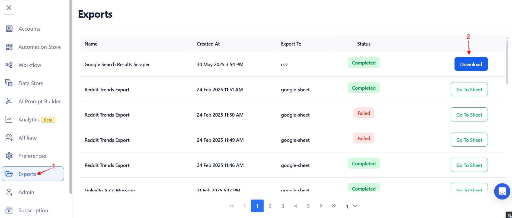This screenshot has height=218, width=512.
Task: Click the 24 Feb 2025 11:50 AM date
Action: (220, 115)
